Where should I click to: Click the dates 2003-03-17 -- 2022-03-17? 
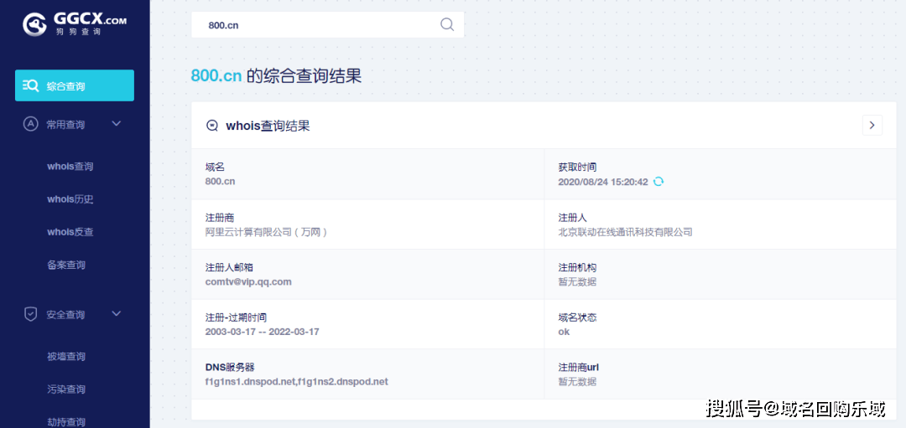(263, 332)
